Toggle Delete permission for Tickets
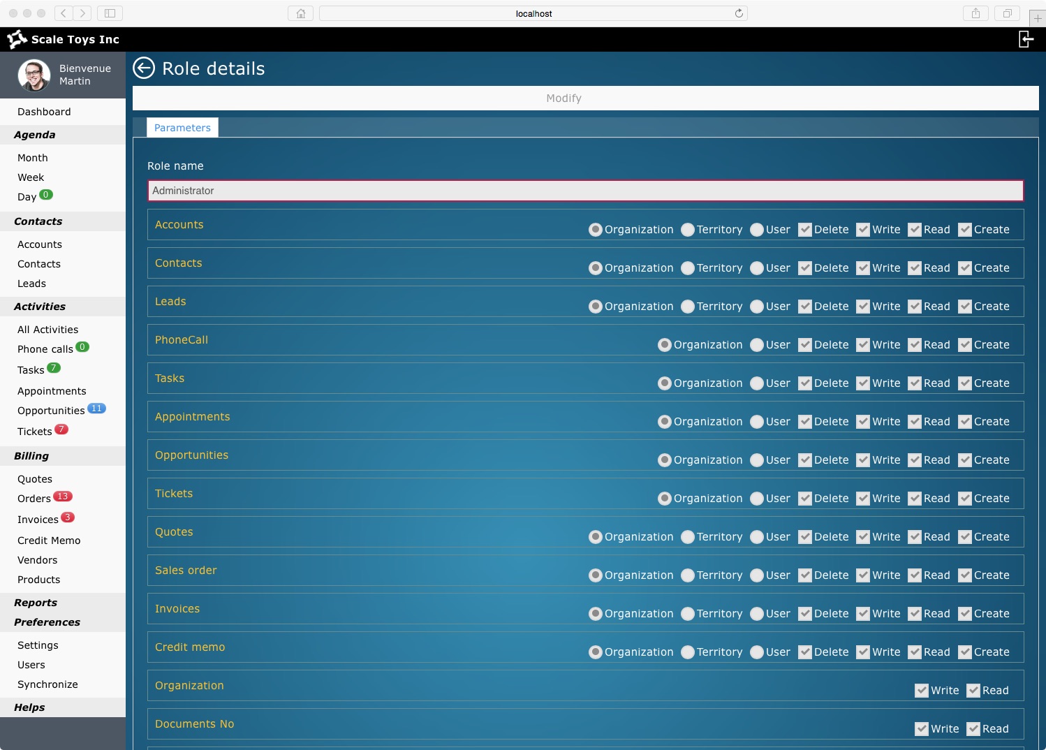 click(x=805, y=499)
